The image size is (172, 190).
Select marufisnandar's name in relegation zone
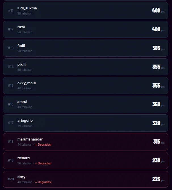(x=30, y=139)
